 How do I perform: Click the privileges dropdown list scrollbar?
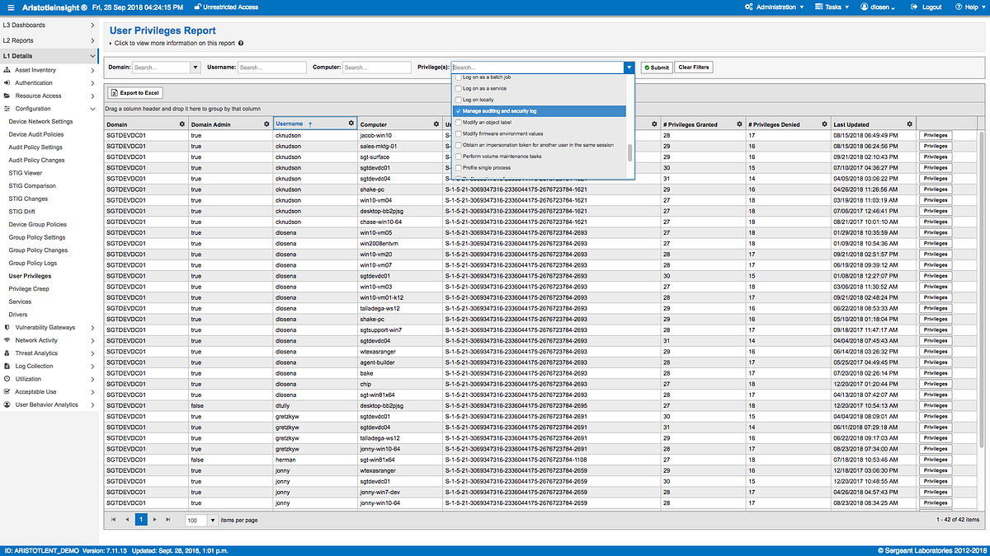(630, 152)
